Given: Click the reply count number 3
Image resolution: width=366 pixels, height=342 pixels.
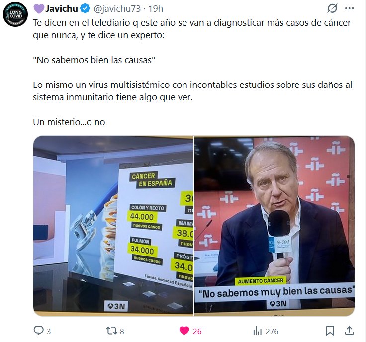Looking at the screenshot, I should pos(49,331).
